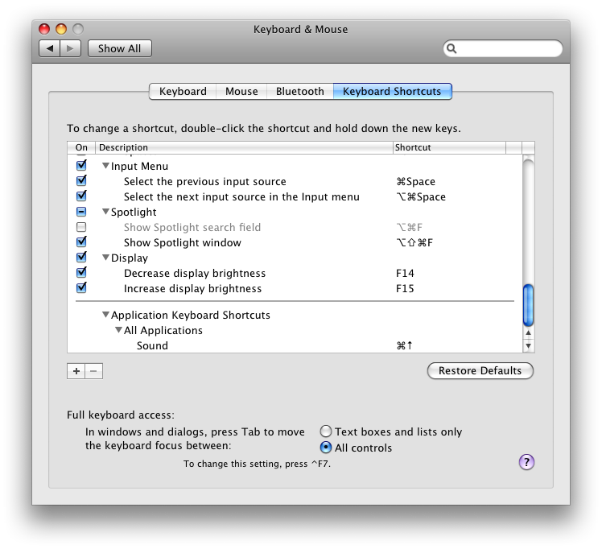This screenshot has height=549, width=602.
Task: Click the purple help question mark
Action: 526,461
